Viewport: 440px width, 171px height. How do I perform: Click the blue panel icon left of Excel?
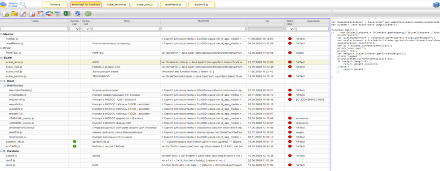58,13
